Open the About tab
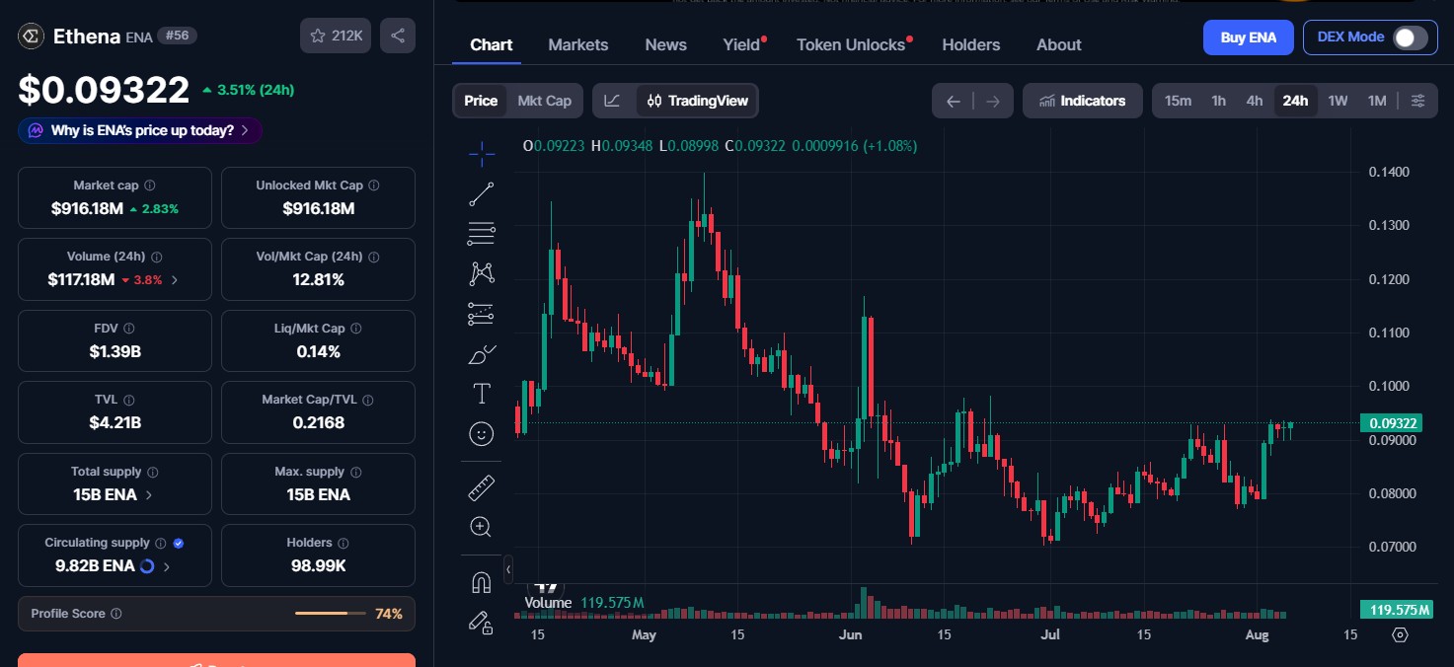 1059,44
